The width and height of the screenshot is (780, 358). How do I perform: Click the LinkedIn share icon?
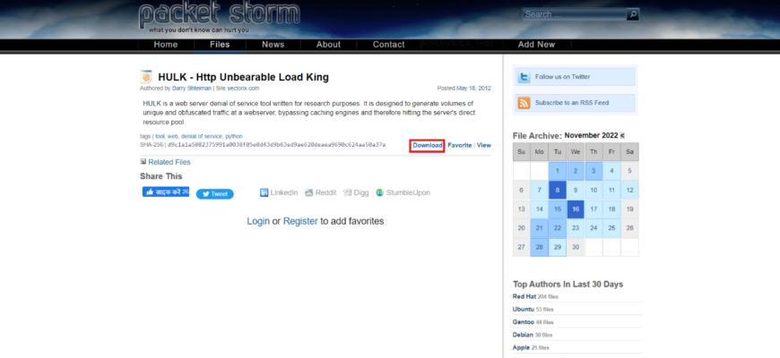[264, 192]
